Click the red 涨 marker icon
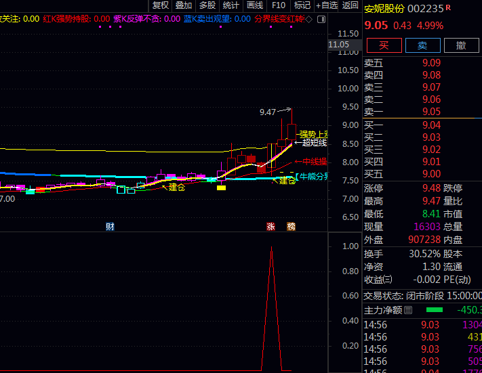482x373 pixels. tap(271, 226)
